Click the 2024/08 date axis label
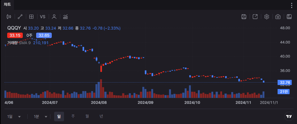This screenshot has width=297, height=124. pyautogui.click(x=99, y=103)
